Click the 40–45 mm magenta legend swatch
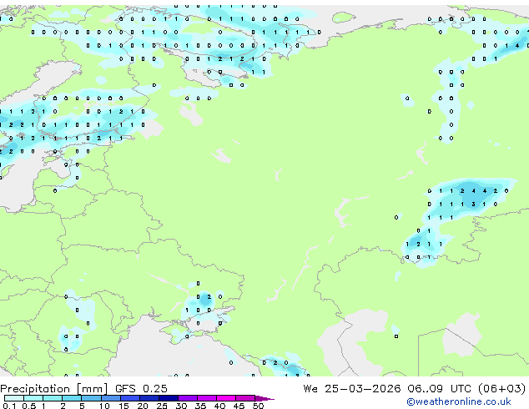Image resolution: width=529 pixels, height=409 pixels. (226, 398)
